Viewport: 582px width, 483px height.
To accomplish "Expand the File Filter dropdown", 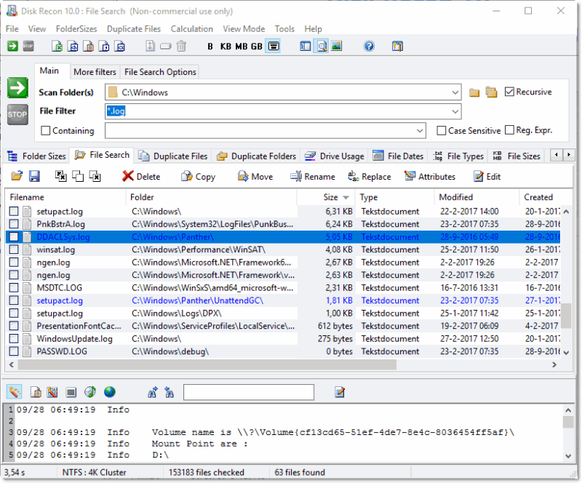I will click(455, 111).
